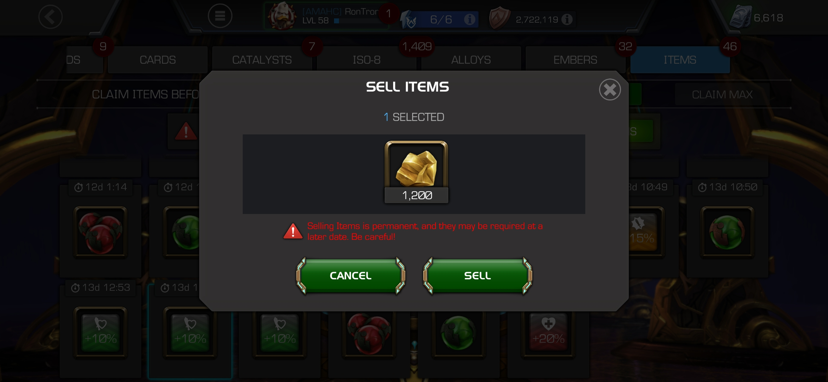Viewport: 828px width, 382px height.
Task: Select the potion item expiring 13d 10:50
Action: 727,232
